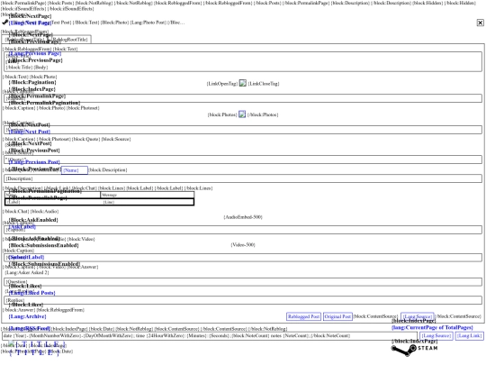Click the Message table header cell
Image resolution: width=486 pixels, height=365 pixels.
(148, 195)
